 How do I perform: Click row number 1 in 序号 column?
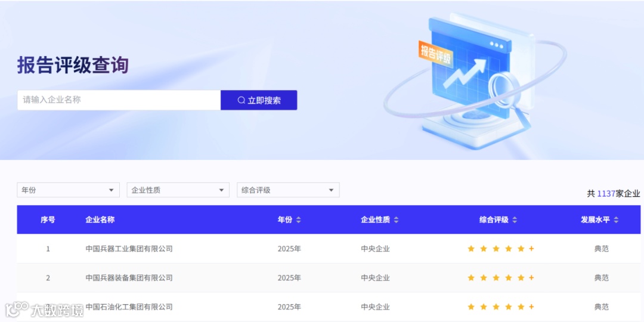point(48,249)
